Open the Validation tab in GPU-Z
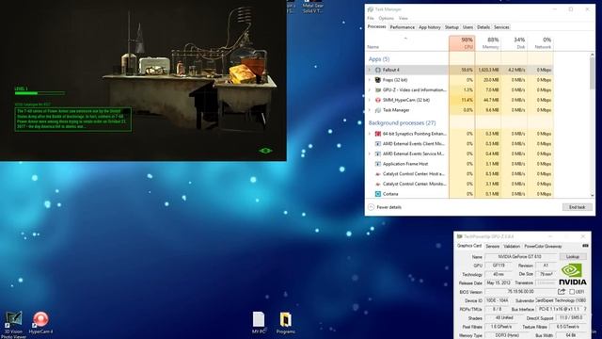This screenshot has height=339, width=602. pyautogui.click(x=512, y=247)
